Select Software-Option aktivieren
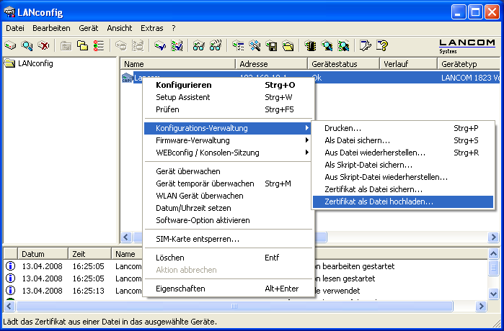The image size is (504, 331). 229,220
